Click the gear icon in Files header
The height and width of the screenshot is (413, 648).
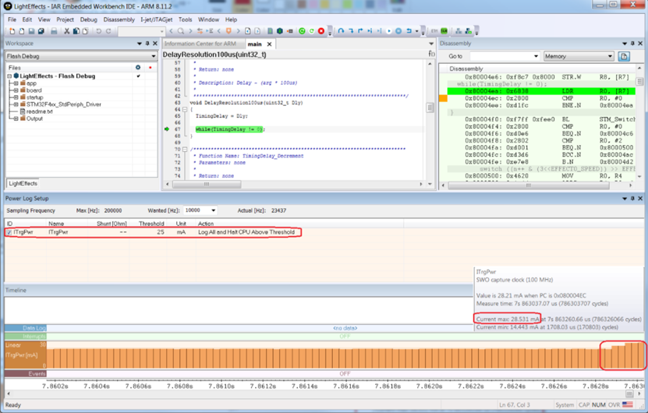pyautogui.click(x=138, y=67)
